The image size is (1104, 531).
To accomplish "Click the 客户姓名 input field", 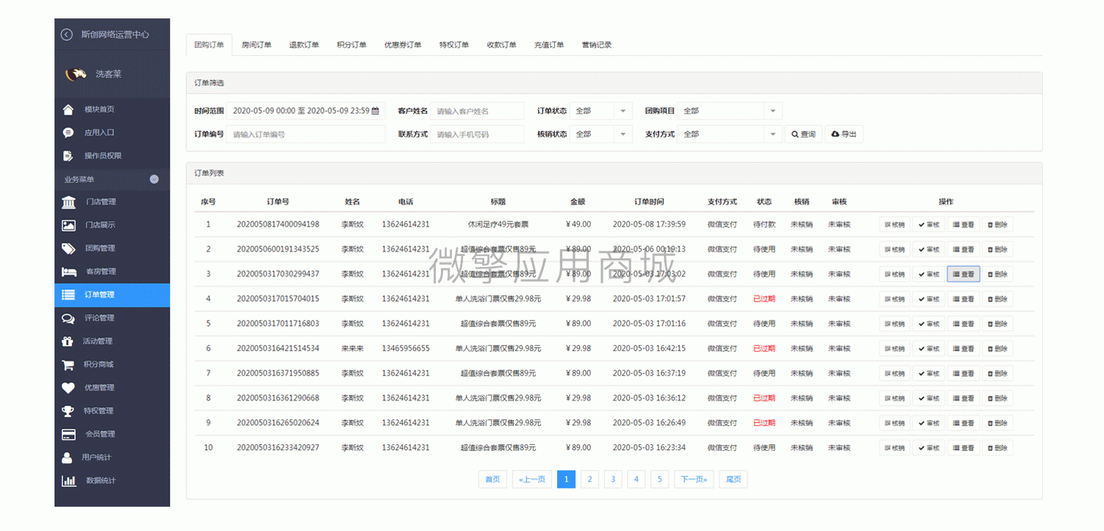I will pyautogui.click(x=477, y=111).
